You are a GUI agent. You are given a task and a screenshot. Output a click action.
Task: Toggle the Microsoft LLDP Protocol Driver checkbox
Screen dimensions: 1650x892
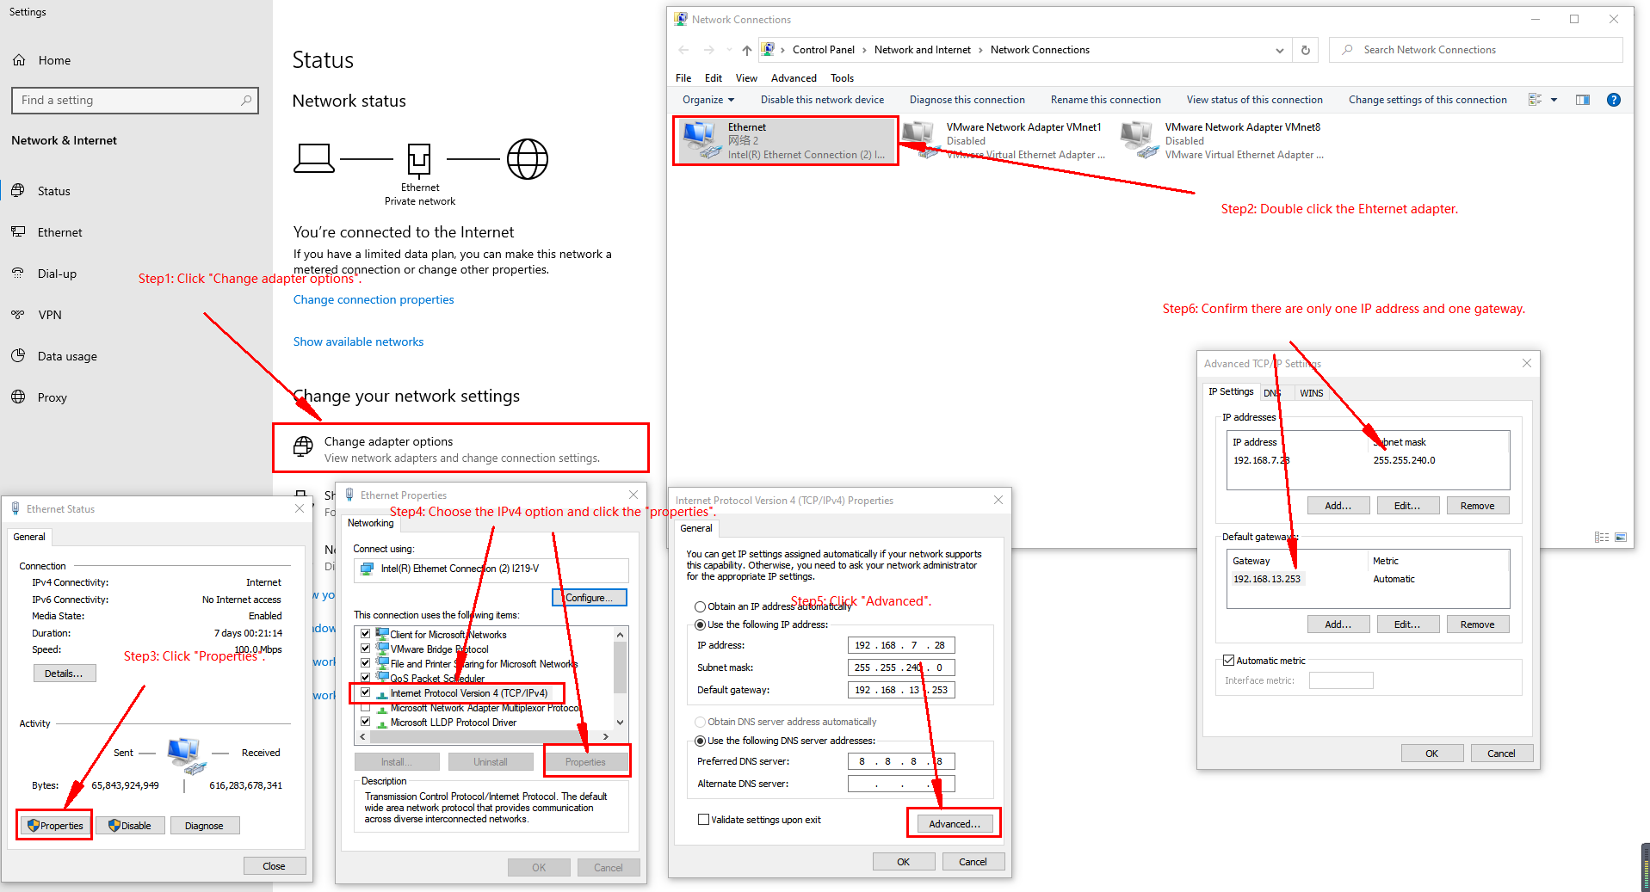point(366,722)
